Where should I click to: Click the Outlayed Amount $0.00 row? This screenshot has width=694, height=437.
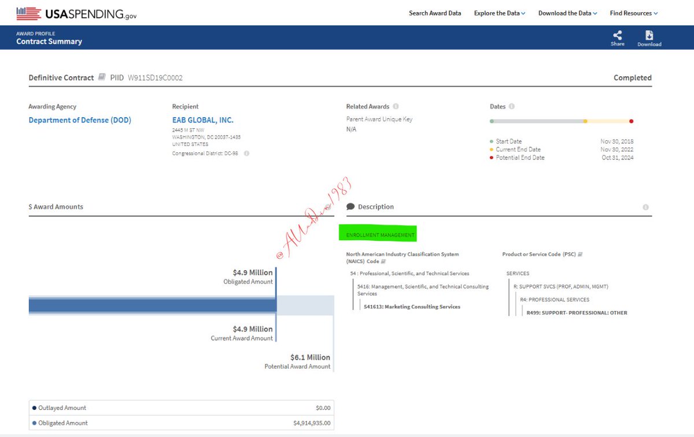[181, 408]
